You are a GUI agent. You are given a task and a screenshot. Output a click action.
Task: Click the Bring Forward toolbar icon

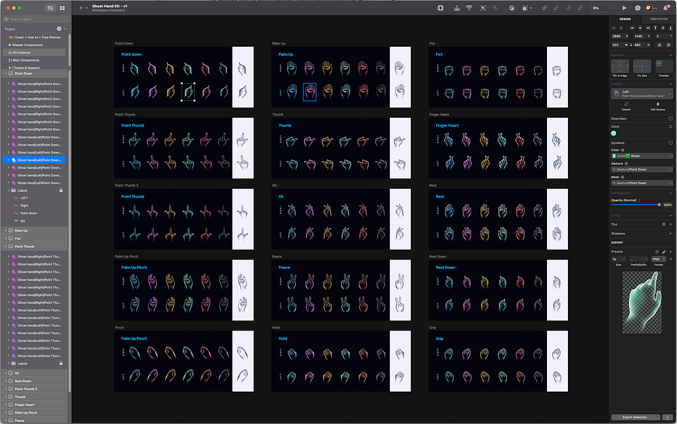[x=457, y=7]
